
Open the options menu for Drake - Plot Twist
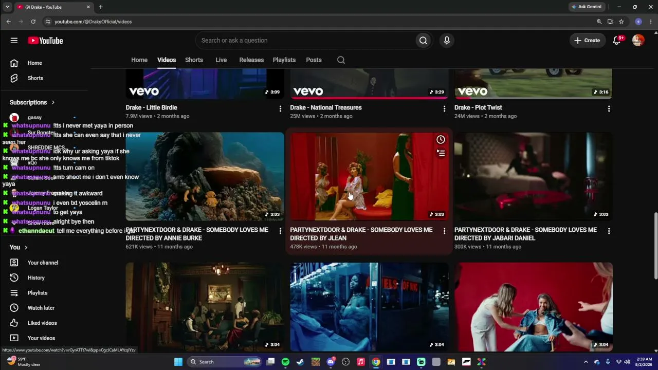609,109
